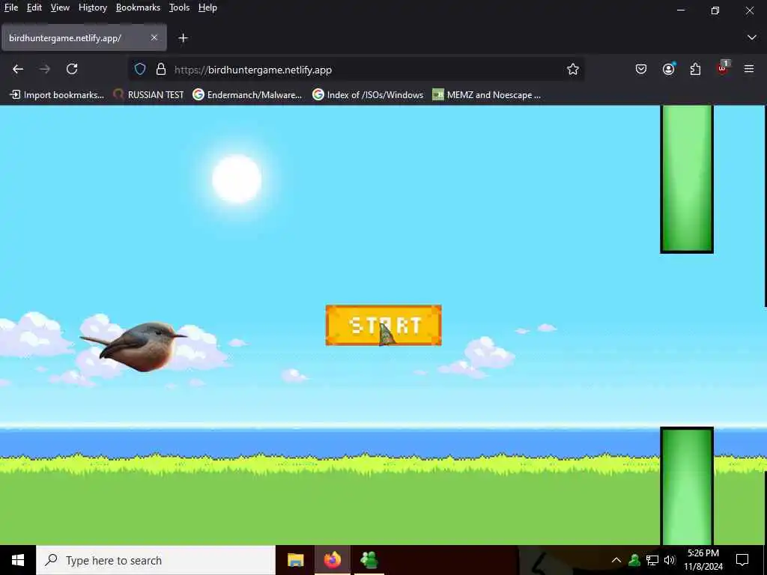Open volume control tray icon
Viewport: 767px width, 575px height.
click(670, 560)
